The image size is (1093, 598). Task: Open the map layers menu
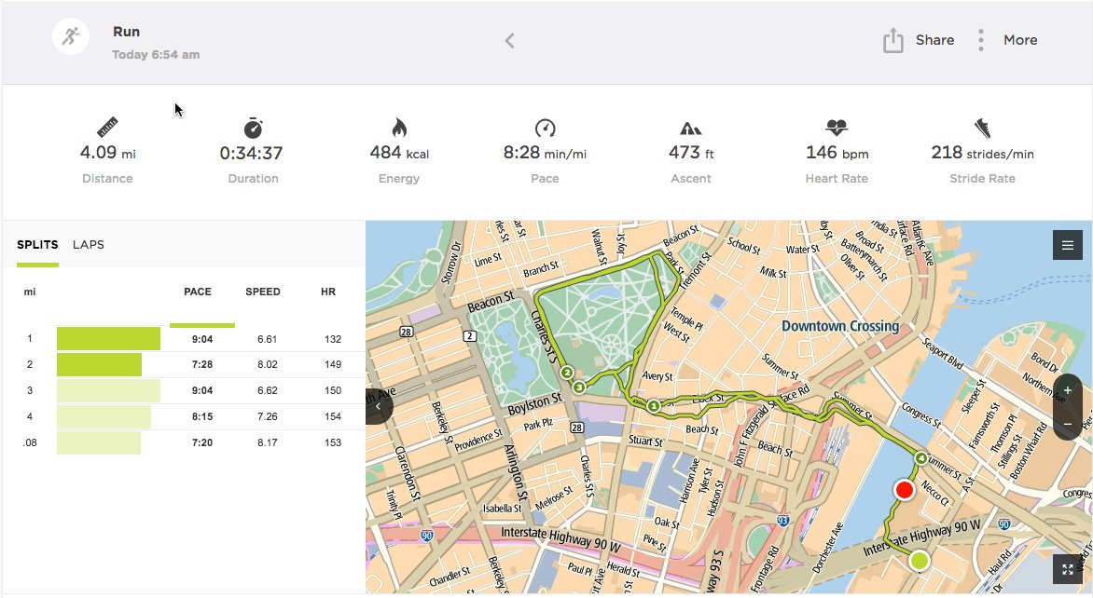(1067, 244)
